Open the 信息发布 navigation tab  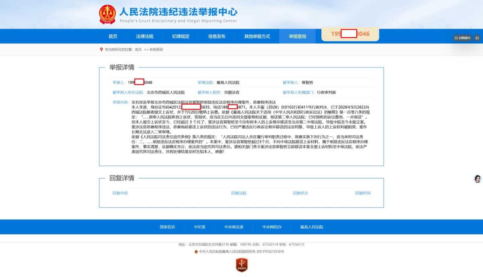pos(217,36)
